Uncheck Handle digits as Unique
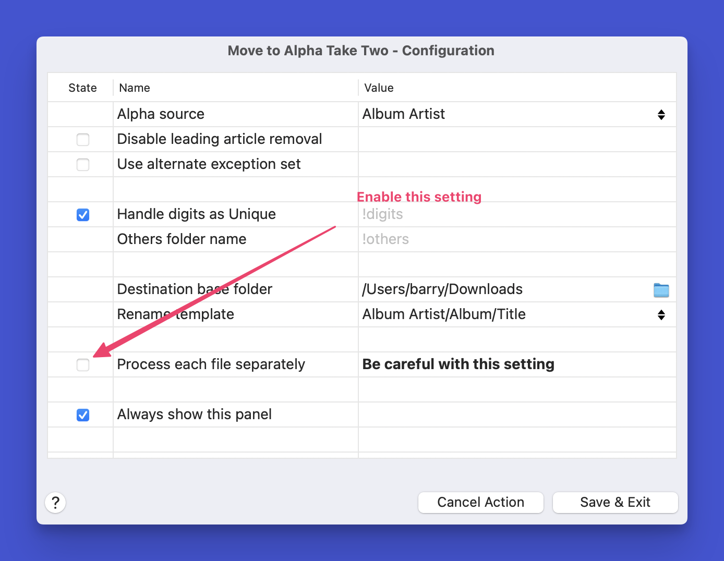 pos(83,215)
